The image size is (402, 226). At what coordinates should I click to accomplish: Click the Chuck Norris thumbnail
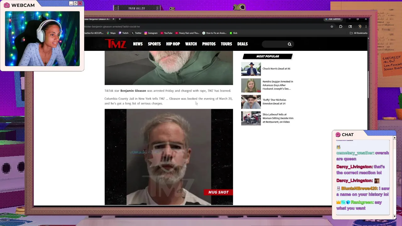tap(251, 69)
